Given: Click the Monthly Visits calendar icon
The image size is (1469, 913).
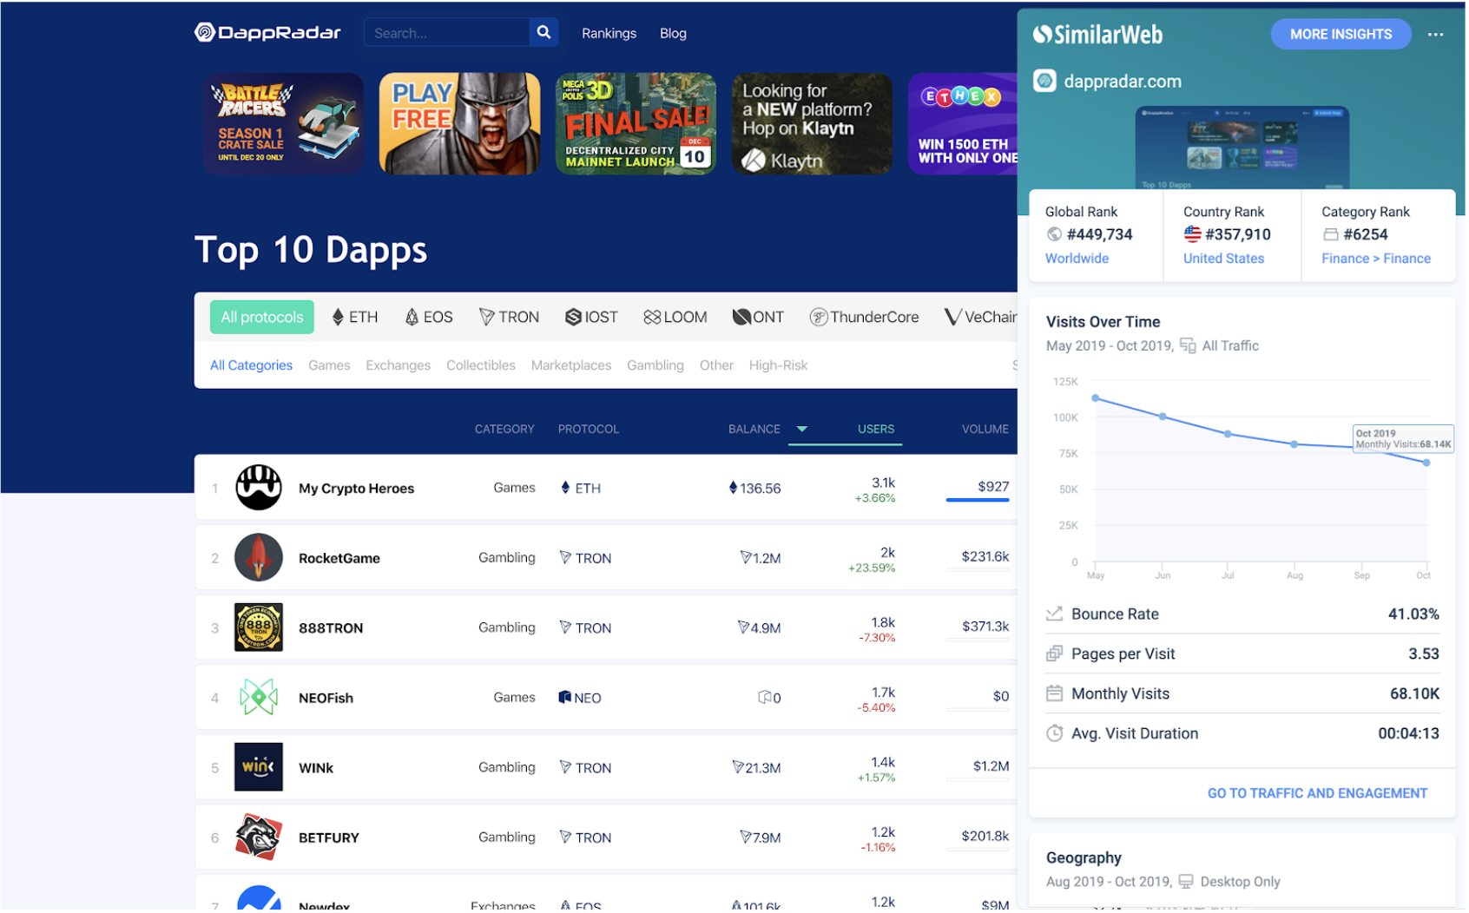Looking at the screenshot, I should [x=1054, y=693].
